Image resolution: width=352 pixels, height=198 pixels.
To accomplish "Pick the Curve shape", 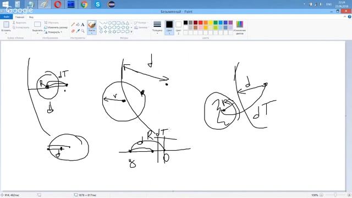I will [x=105, y=23].
